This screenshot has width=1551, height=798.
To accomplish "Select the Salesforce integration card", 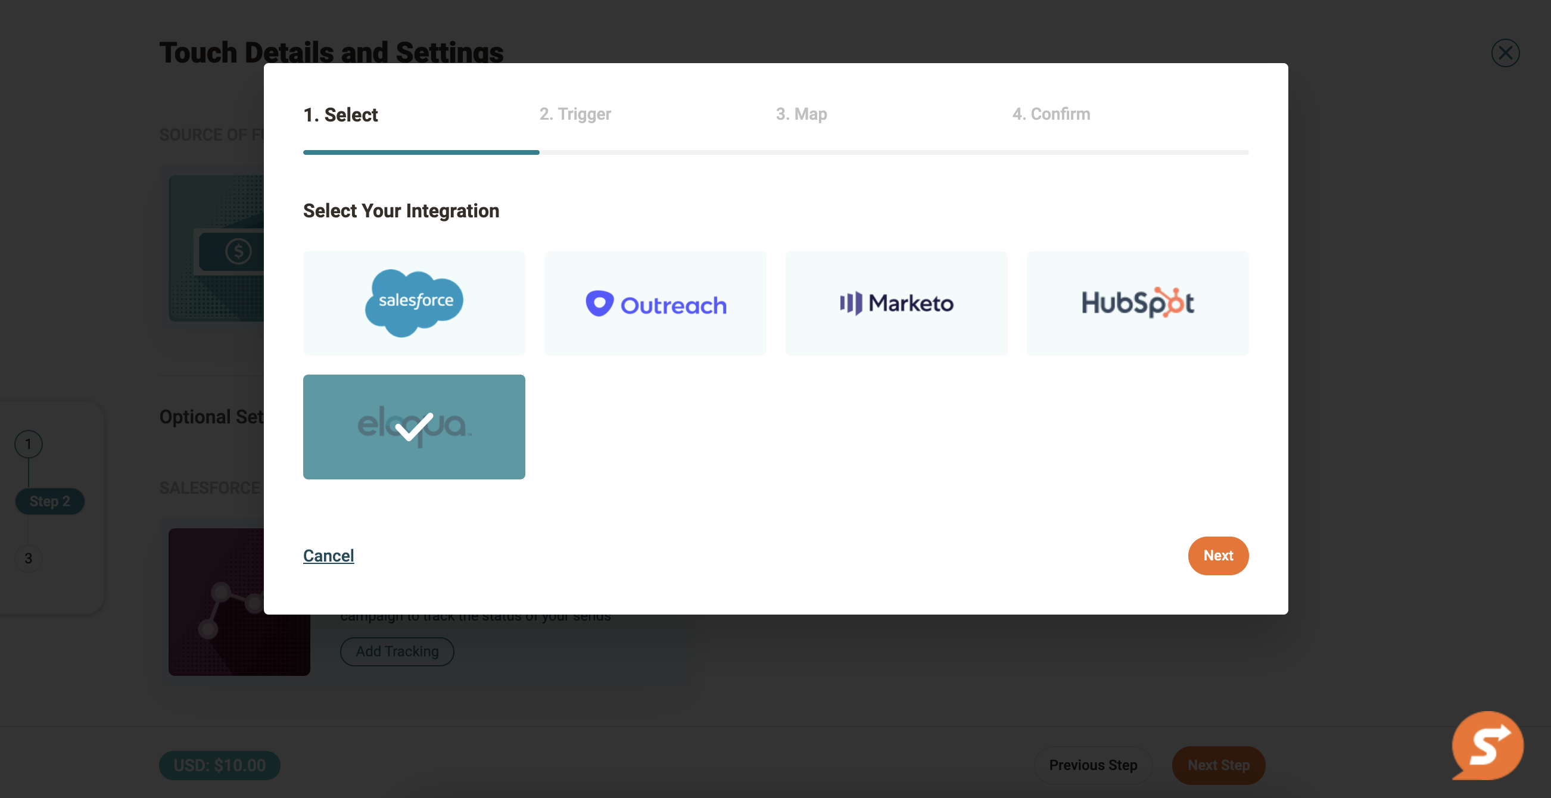I will coord(413,303).
